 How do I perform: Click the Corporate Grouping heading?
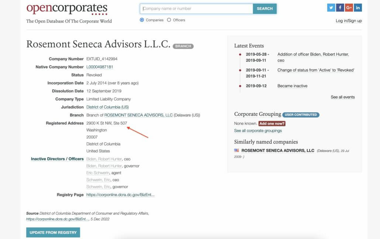(258, 114)
